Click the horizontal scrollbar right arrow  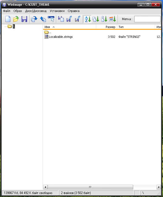click(x=159, y=187)
